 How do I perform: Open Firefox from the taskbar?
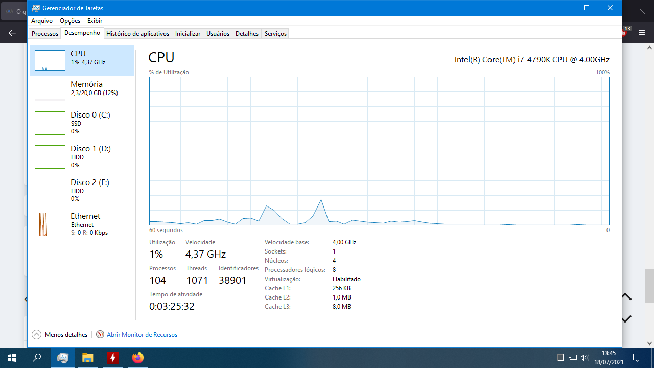pyautogui.click(x=138, y=358)
